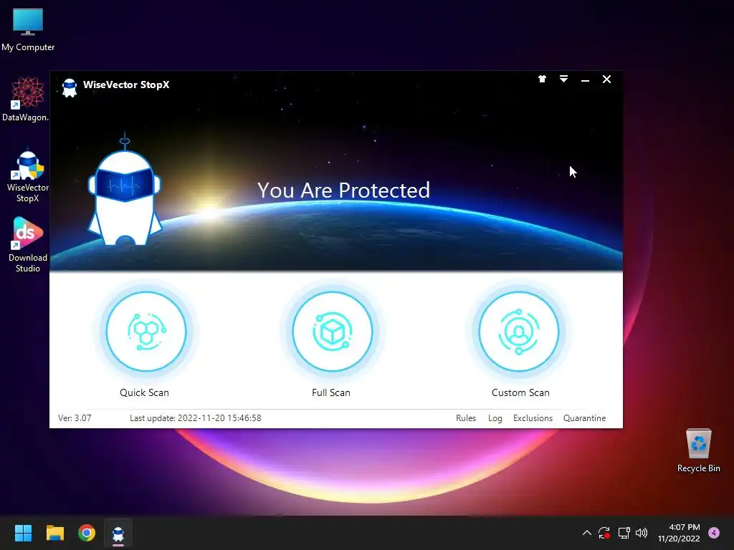734x550 pixels.
Task: Open the Exclusions link
Action: pyautogui.click(x=533, y=418)
